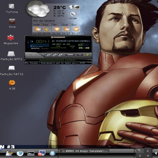Click the first large round XMMS button

point(49,55)
